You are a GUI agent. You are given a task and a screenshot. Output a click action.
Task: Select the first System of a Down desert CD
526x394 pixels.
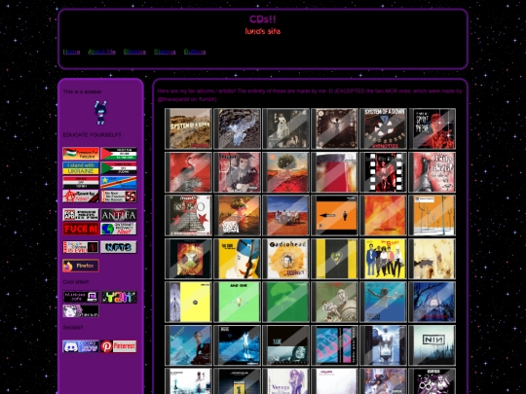point(189,128)
